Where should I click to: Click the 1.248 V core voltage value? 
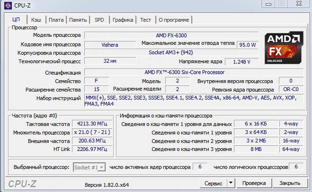point(241,62)
